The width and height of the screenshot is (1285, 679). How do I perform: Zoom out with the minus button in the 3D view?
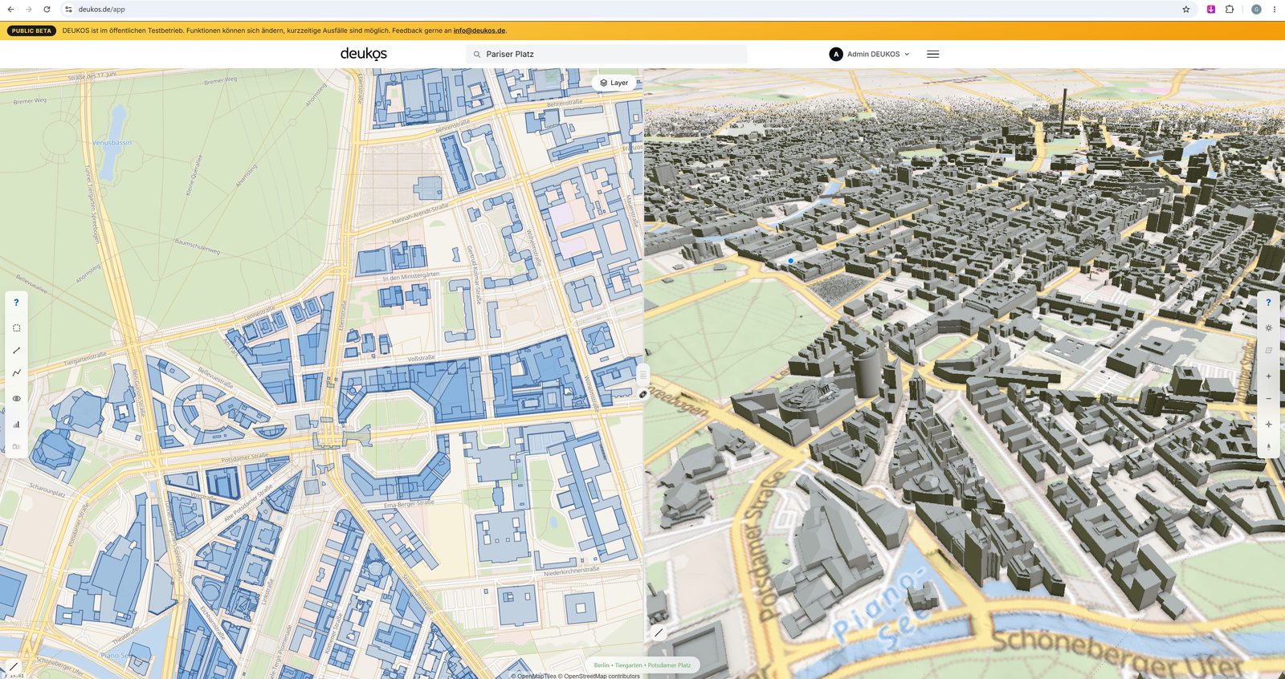(x=1268, y=398)
